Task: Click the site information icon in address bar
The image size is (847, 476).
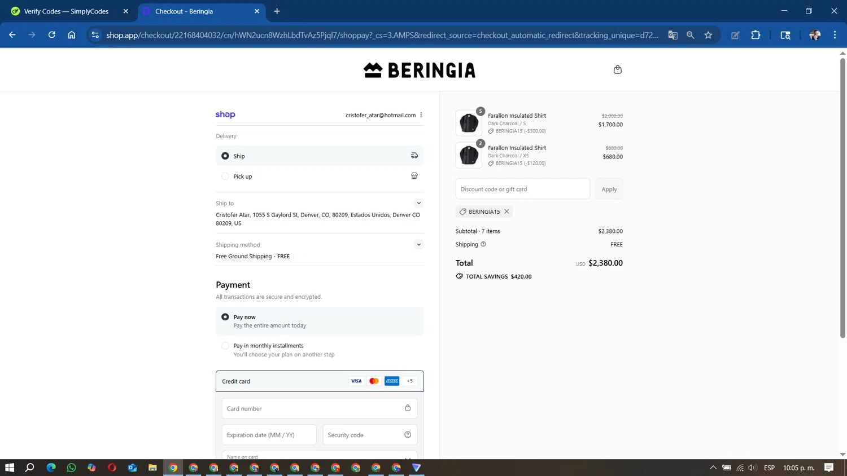Action: 95,35
